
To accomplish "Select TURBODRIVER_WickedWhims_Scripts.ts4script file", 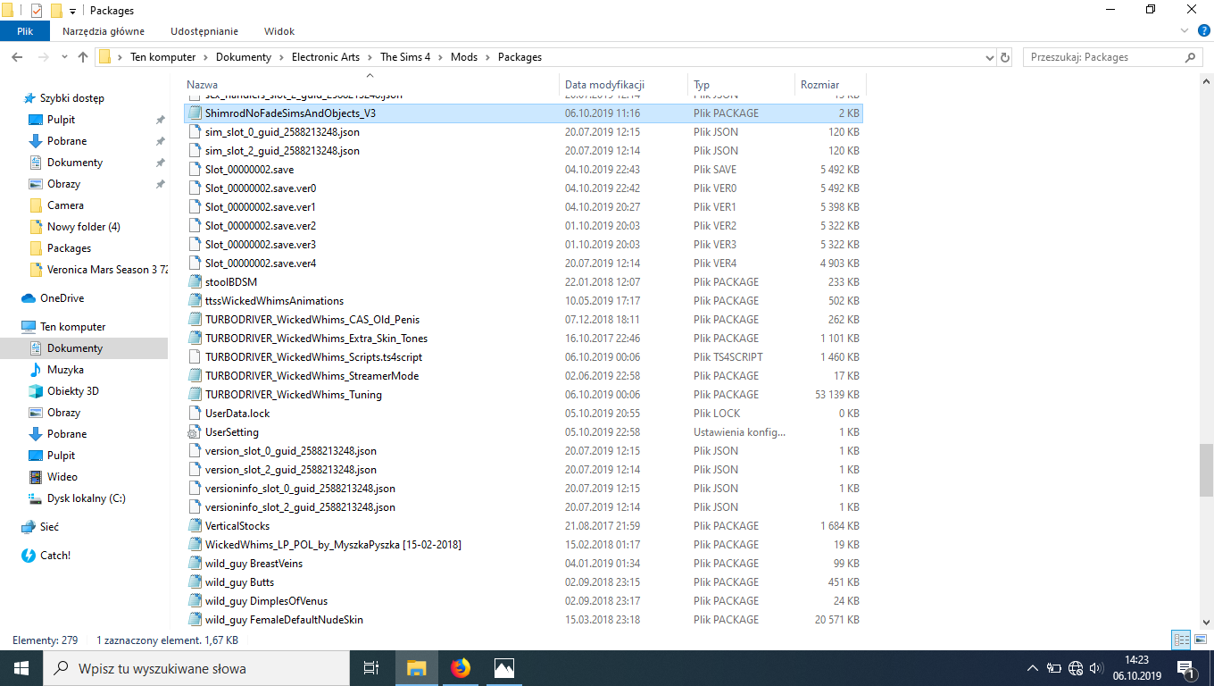I will click(x=523, y=357).
